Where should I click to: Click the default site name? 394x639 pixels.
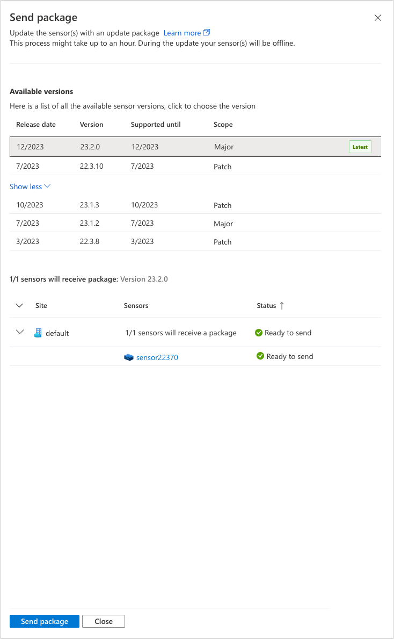pos(57,333)
